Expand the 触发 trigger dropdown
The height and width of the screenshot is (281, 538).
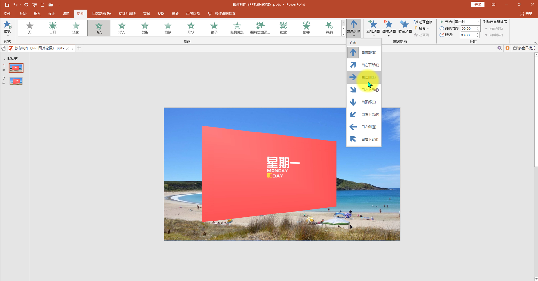click(x=422, y=28)
